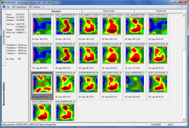The image size is (189, 128).
Task: Open the question mark help menu
Action: pos(43,7)
